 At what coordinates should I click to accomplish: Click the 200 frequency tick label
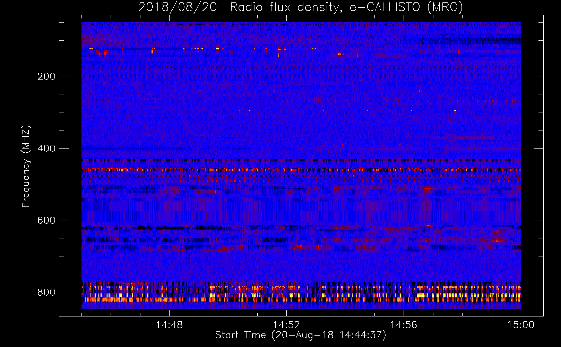click(x=46, y=76)
